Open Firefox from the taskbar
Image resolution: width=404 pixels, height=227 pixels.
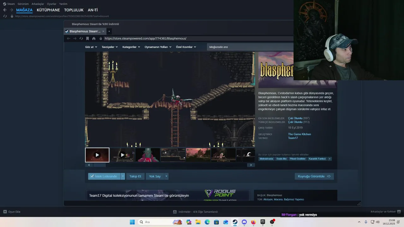(253, 222)
